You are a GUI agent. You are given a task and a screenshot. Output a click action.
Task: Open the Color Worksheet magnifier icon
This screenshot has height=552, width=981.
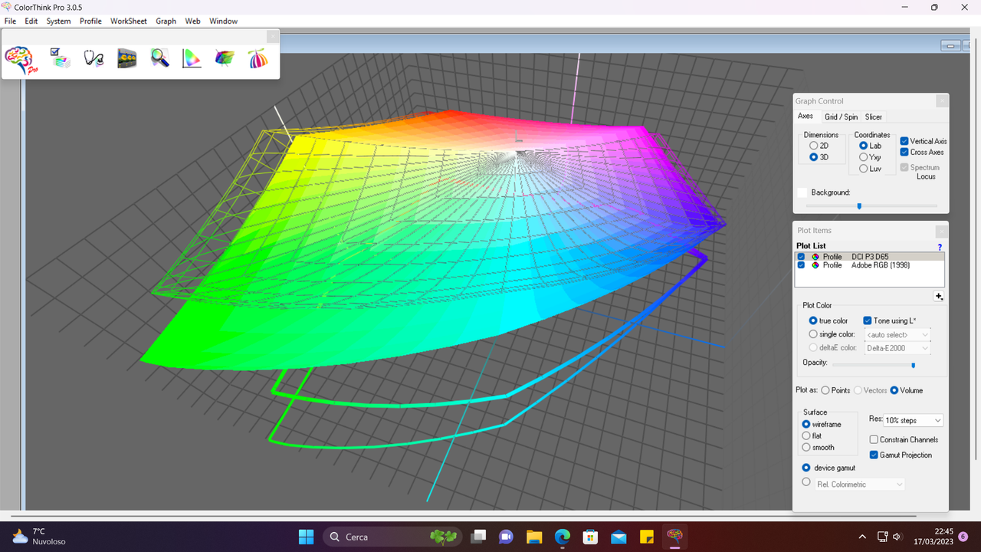pos(159,58)
